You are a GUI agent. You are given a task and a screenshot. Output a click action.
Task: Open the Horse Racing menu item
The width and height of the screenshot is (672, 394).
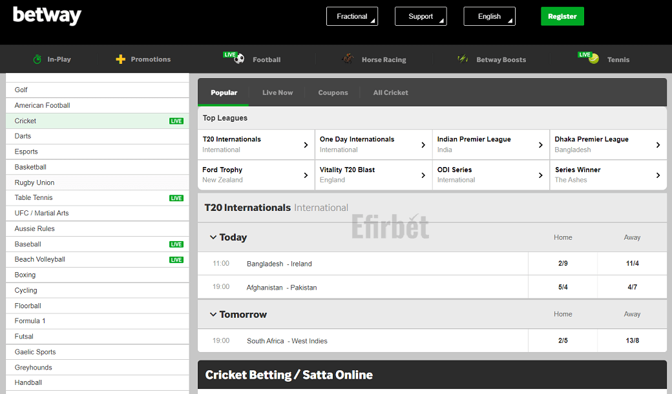click(x=384, y=59)
